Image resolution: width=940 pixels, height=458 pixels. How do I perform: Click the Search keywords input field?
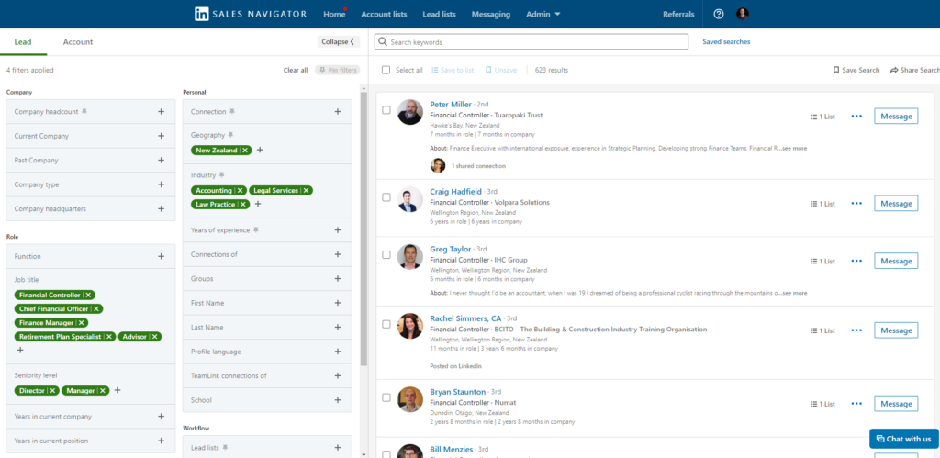[x=532, y=42]
